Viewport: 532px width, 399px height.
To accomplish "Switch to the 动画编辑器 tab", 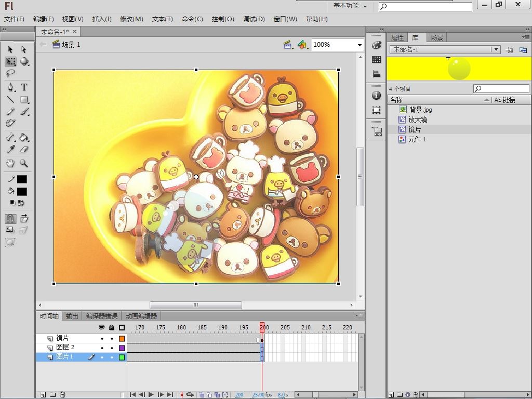I will [x=141, y=316].
